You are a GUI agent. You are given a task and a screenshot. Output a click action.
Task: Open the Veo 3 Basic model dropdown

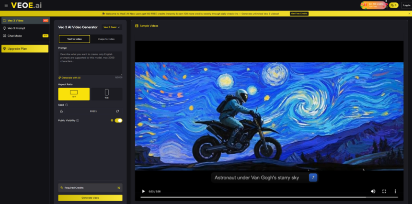pos(112,27)
